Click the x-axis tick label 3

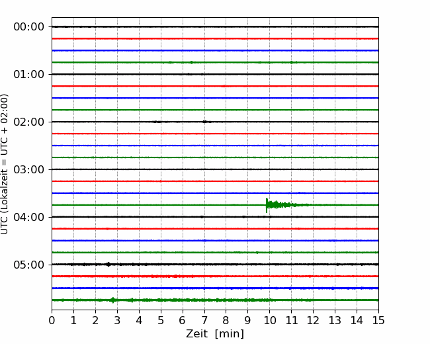click(x=117, y=320)
